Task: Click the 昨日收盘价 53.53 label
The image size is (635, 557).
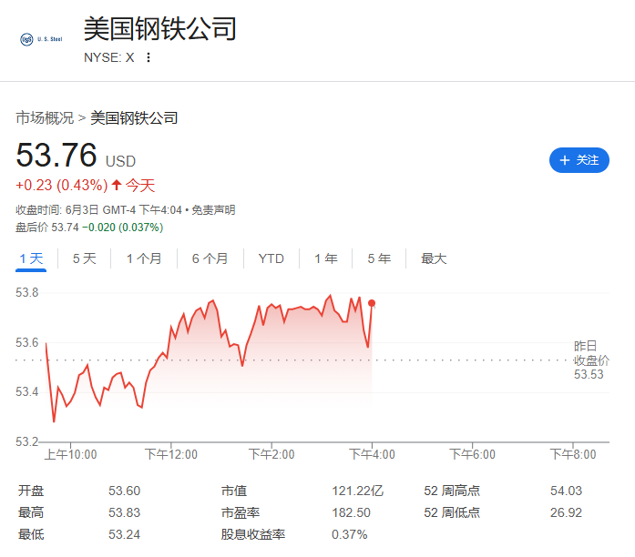Action: 591,360
